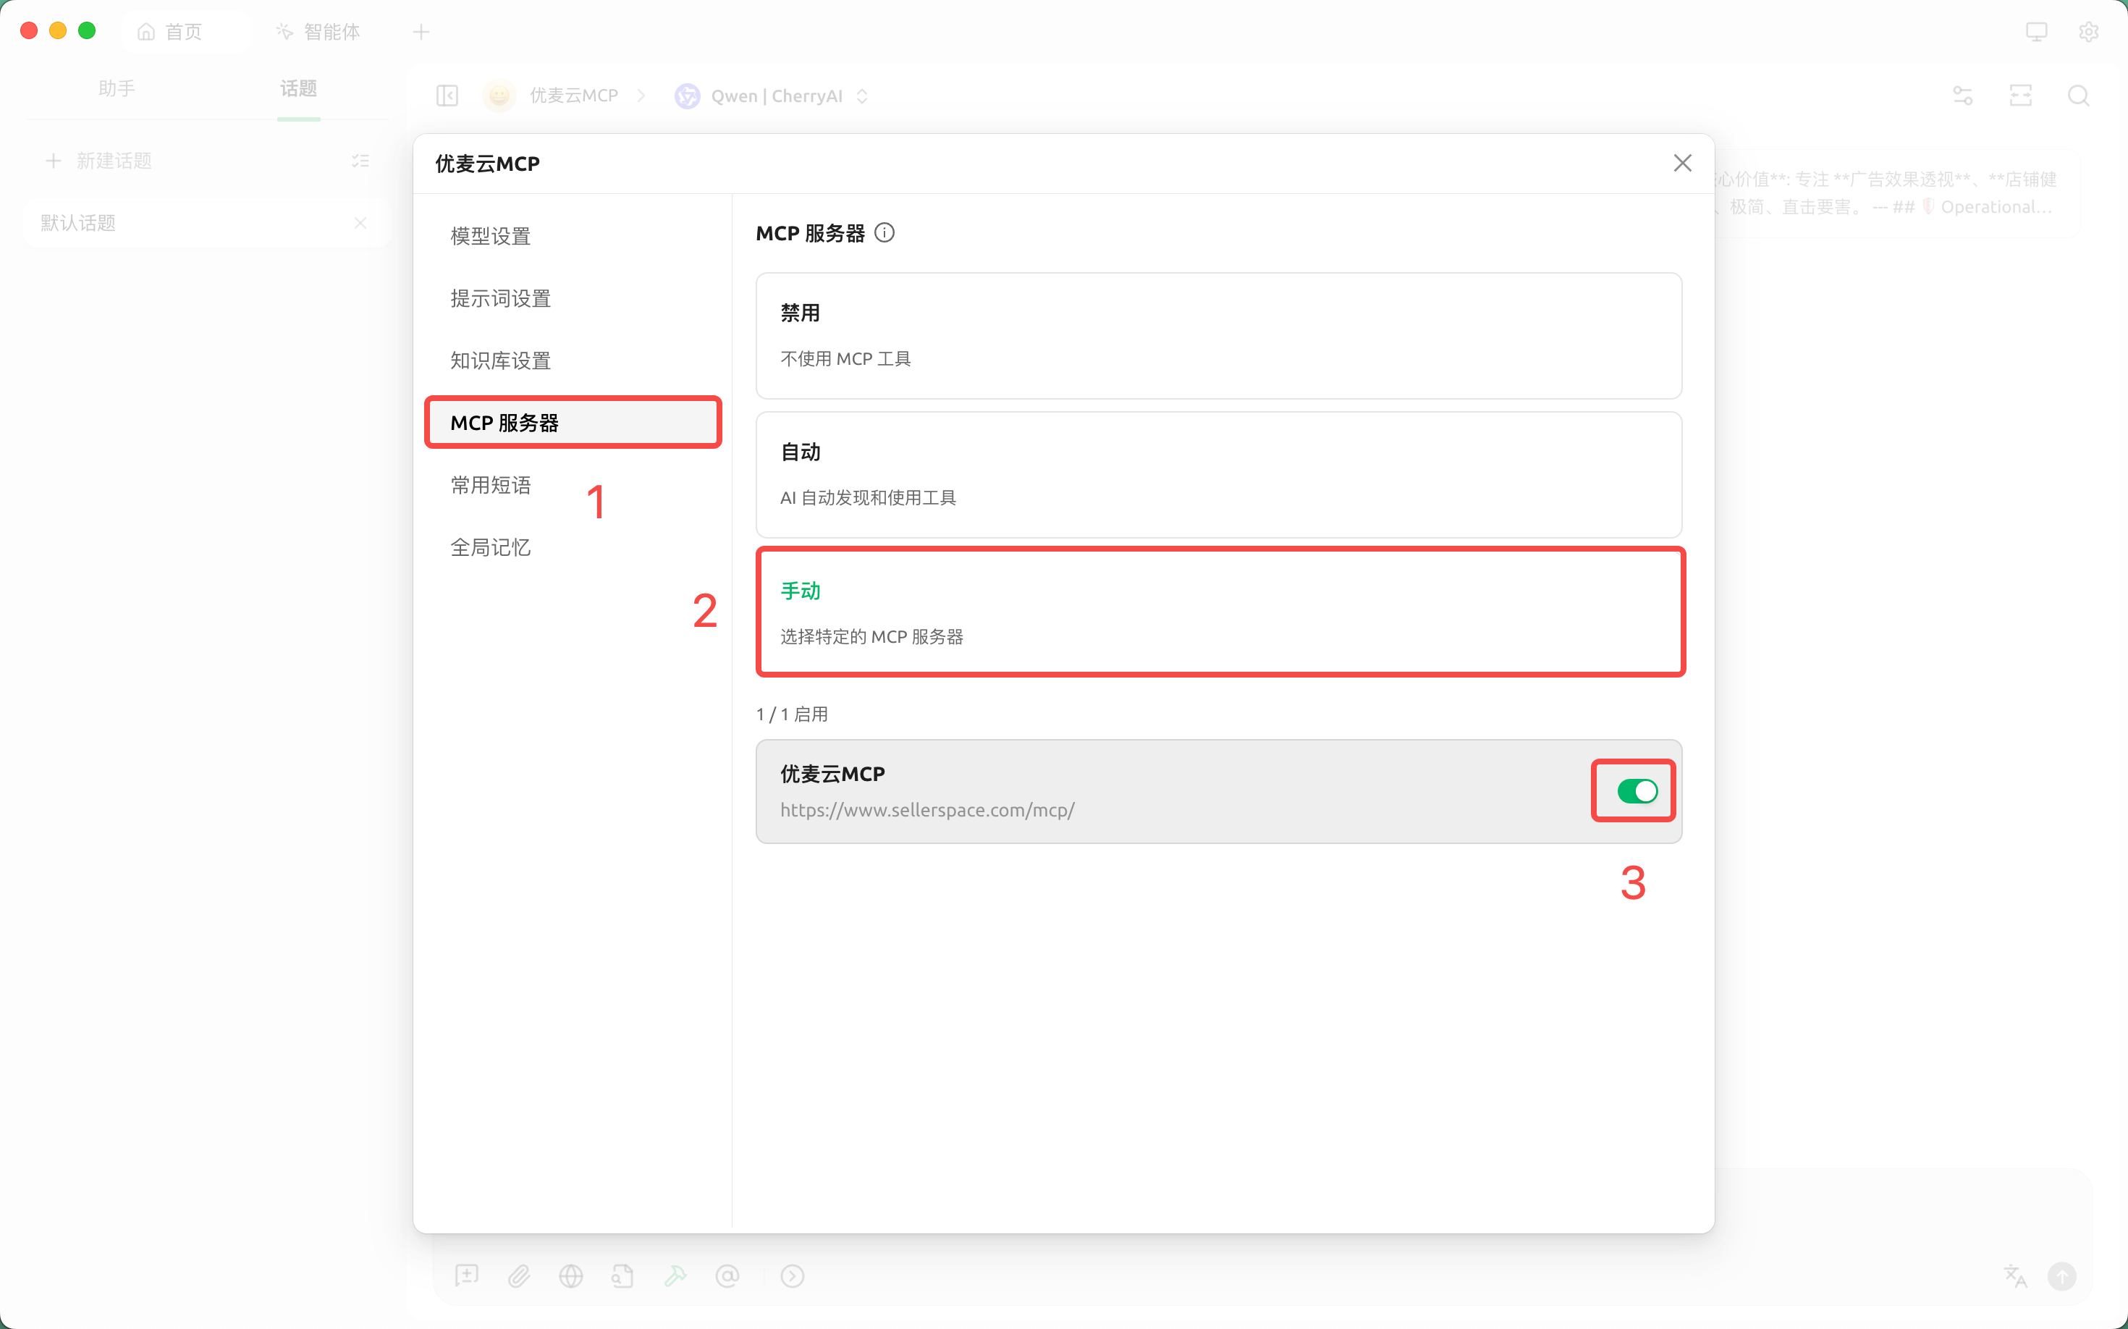2128x1329 pixels.
Task: Open the Qwen | CherryAI model selector
Action: [772, 96]
